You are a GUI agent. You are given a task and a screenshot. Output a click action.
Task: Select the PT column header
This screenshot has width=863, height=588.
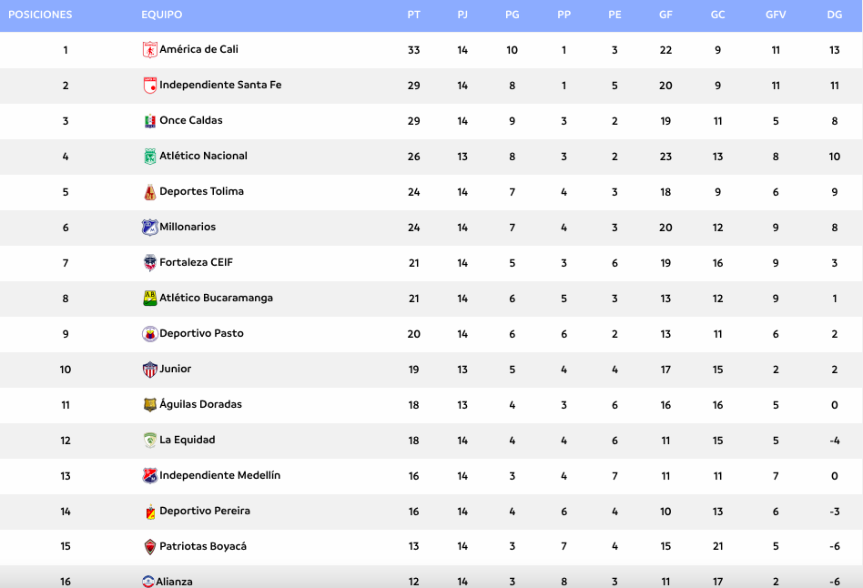tap(414, 15)
